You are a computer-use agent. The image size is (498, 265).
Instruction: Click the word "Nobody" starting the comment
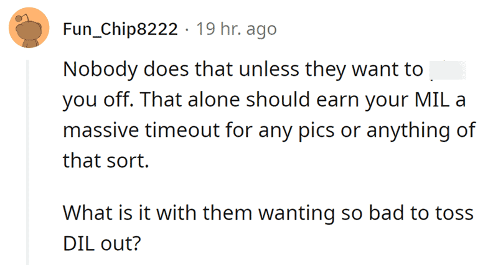point(100,69)
